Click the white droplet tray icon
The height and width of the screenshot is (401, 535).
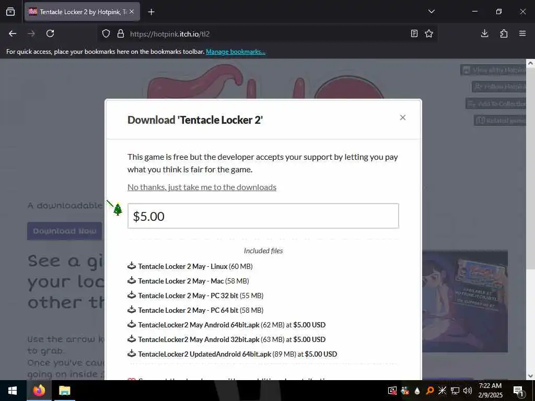[x=417, y=391]
